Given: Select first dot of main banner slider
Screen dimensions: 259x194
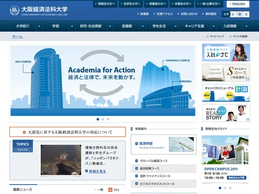Looking at the screenshot, I should click(98, 119).
